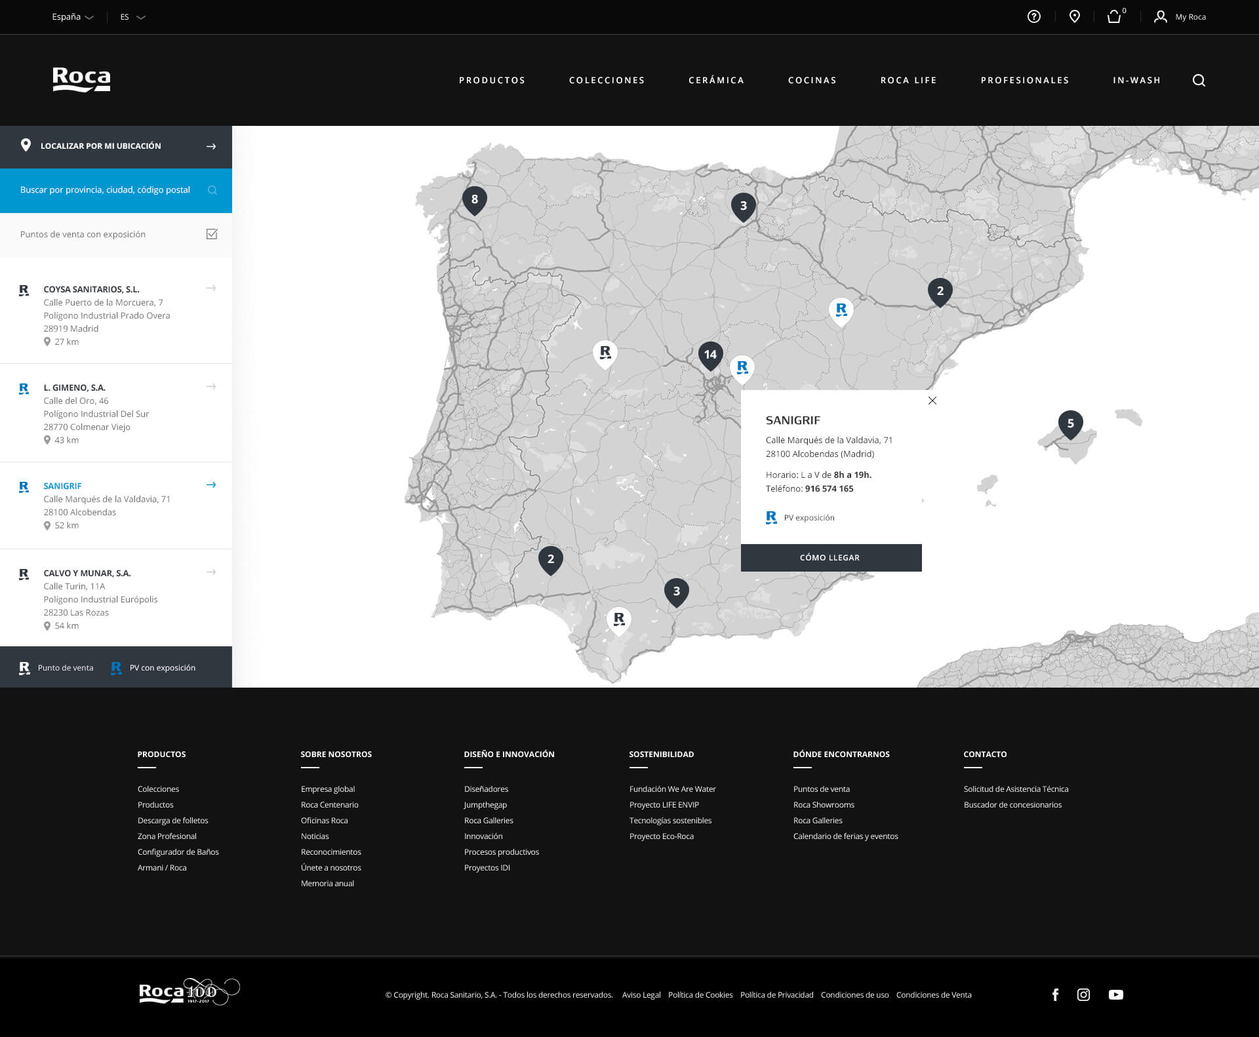1259x1037 pixels.
Task: Click the Roca 100 centenary logo in footer
Action: [189, 991]
